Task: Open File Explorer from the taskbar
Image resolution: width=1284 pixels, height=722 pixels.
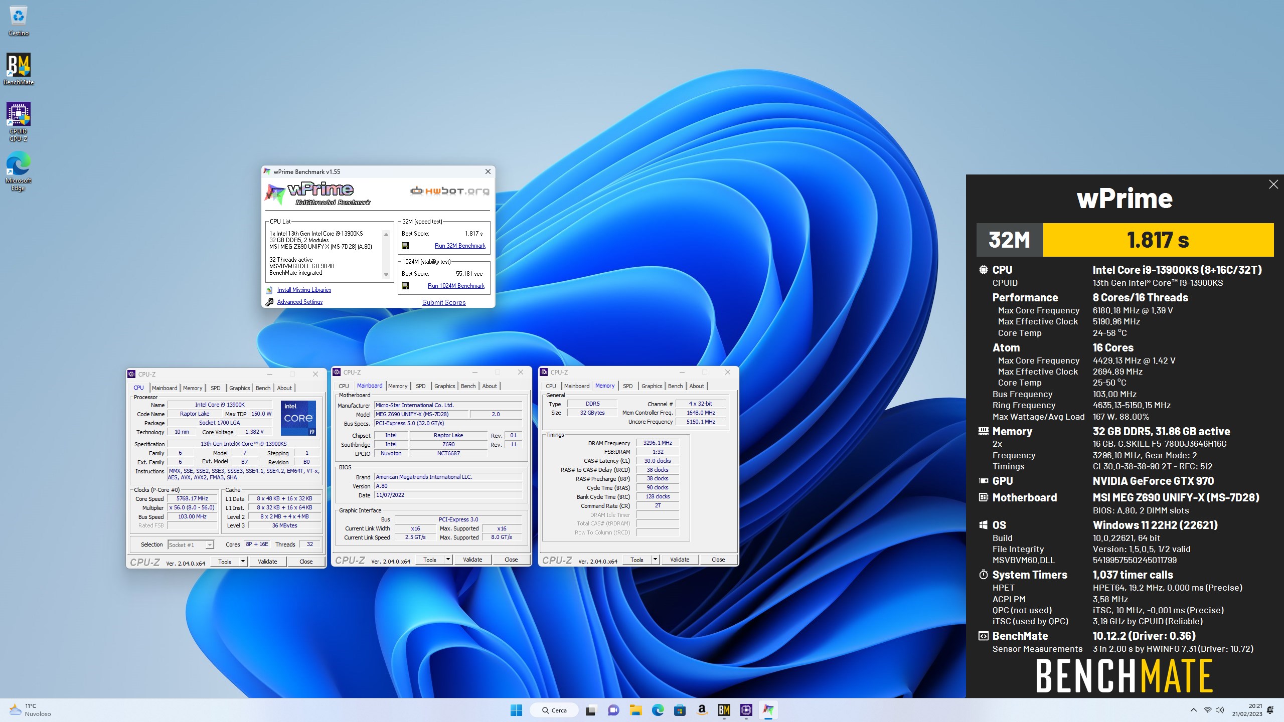Action: (x=635, y=710)
